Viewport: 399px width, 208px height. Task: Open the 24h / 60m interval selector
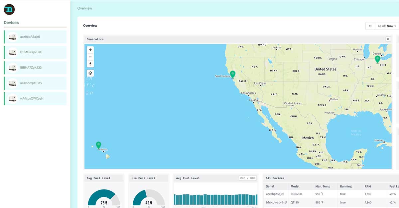click(247, 178)
